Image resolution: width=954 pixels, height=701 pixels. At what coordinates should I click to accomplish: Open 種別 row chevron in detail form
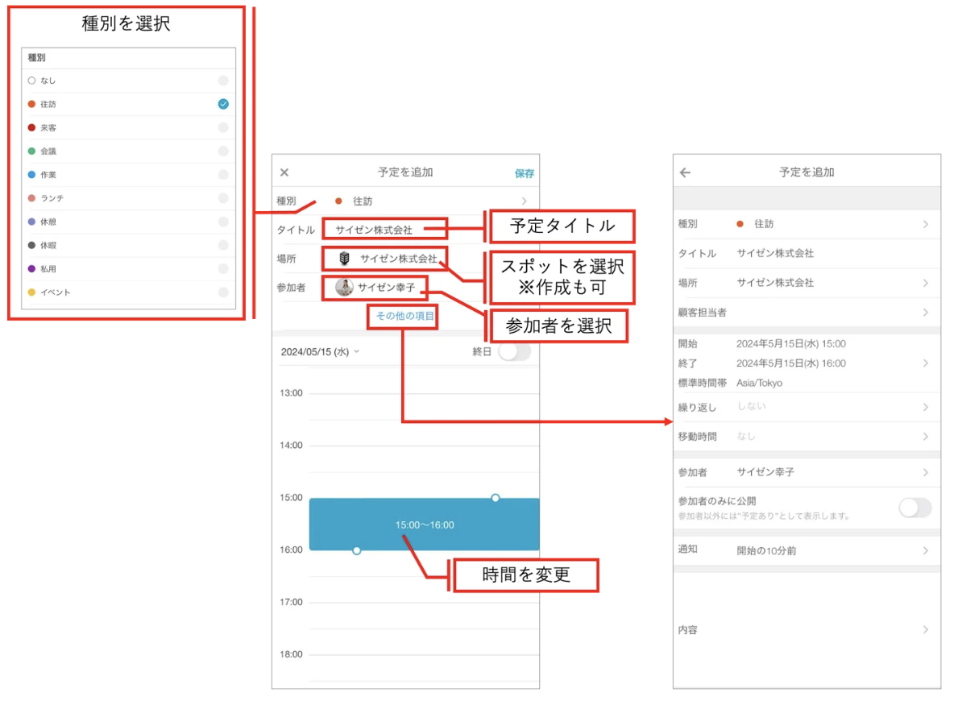(926, 224)
